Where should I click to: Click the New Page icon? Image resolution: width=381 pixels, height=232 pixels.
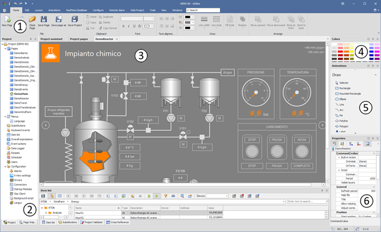point(7,18)
